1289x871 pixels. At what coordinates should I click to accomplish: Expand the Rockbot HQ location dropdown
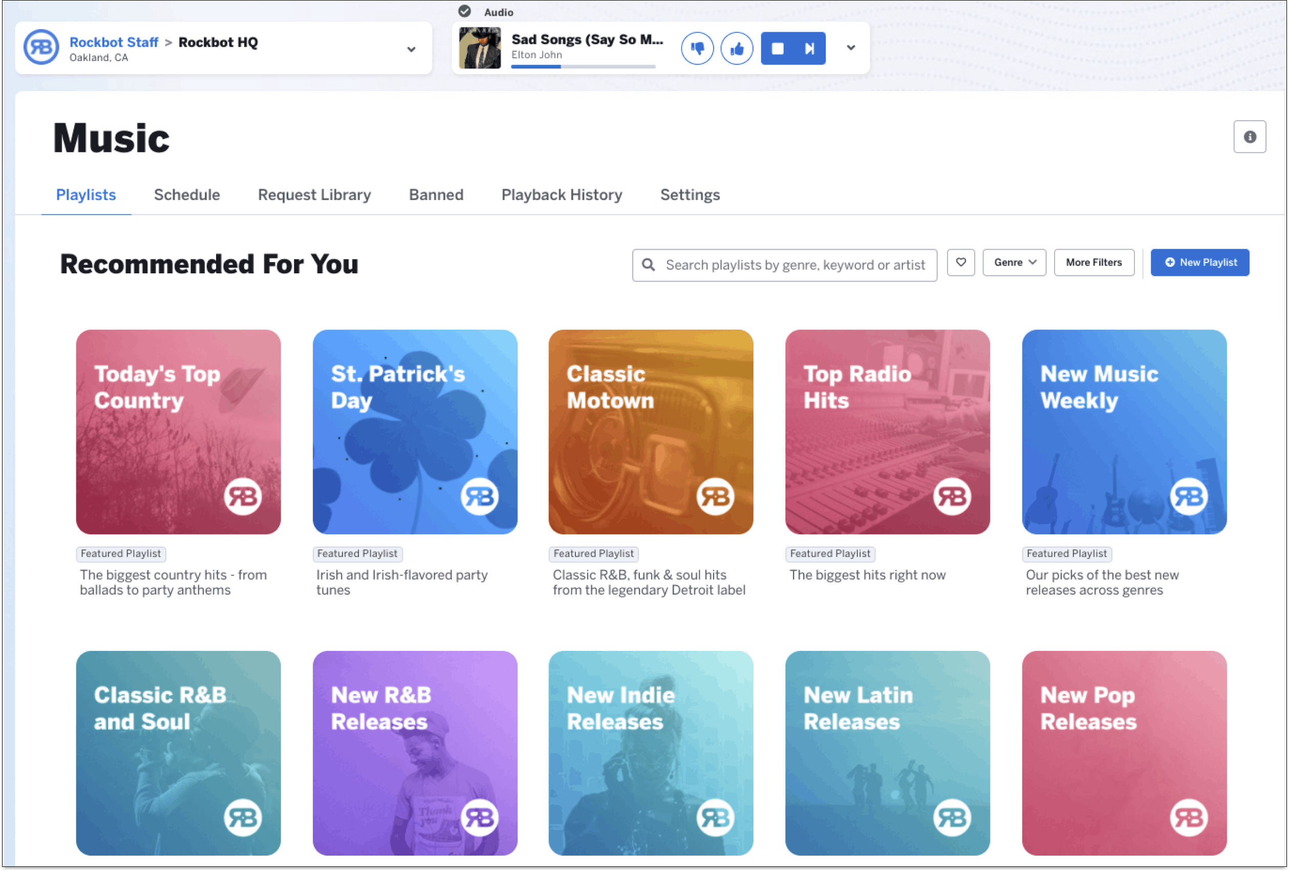[x=411, y=49]
